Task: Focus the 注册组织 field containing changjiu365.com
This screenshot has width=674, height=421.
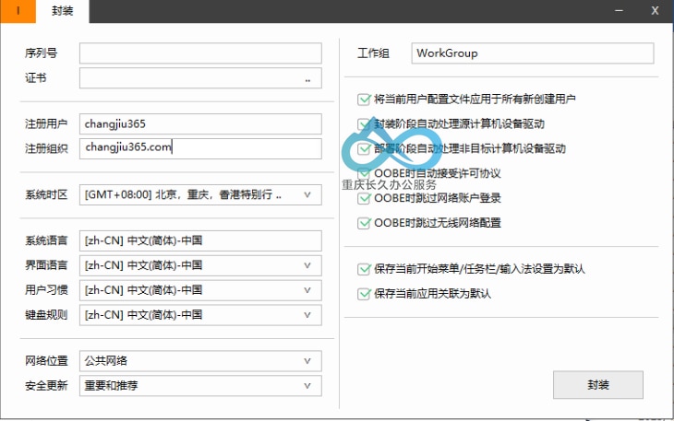Action: 200,148
